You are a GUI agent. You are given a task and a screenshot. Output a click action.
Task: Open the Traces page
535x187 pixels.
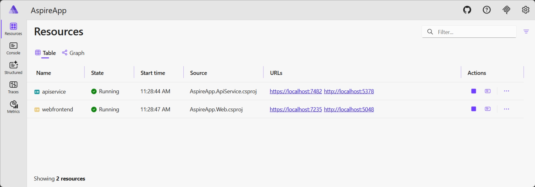[13, 88]
